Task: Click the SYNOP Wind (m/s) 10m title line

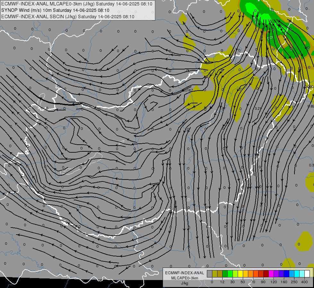Action: (x=55, y=10)
